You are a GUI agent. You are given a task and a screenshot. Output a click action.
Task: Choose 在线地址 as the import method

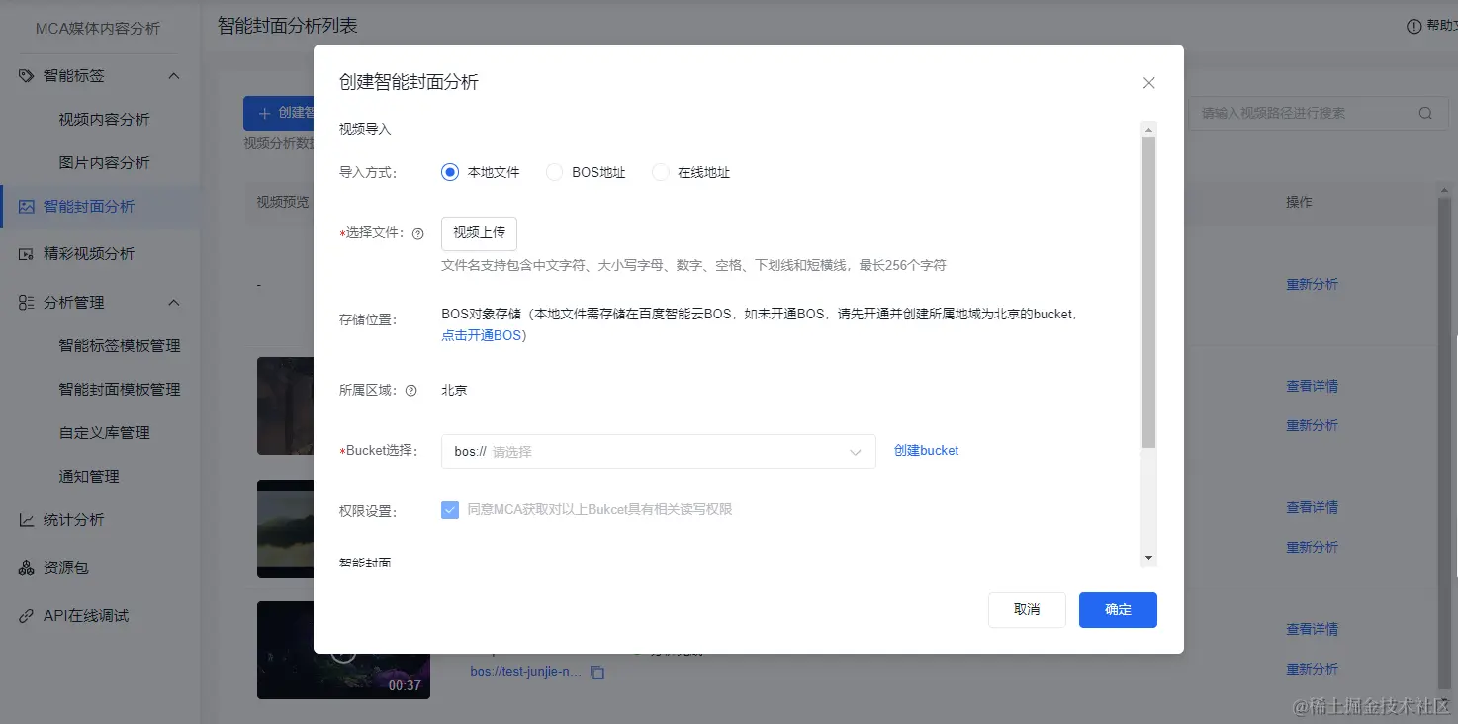pos(661,172)
